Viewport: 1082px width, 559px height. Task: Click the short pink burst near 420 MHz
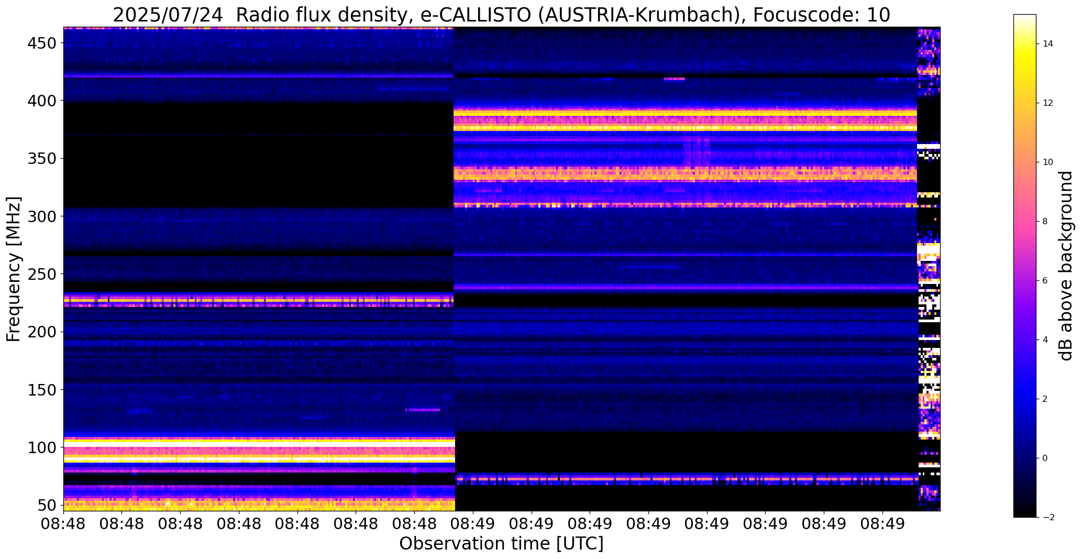pyautogui.click(x=675, y=79)
